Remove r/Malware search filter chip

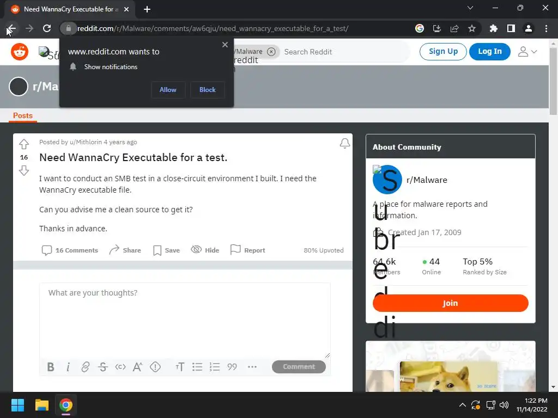pos(271,52)
